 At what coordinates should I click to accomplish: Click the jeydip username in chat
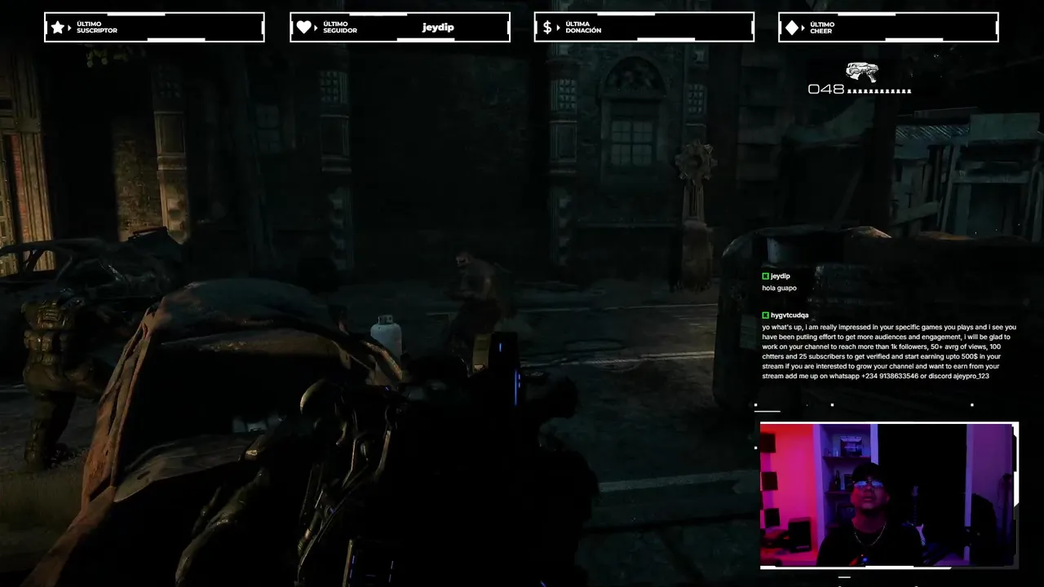click(x=780, y=276)
